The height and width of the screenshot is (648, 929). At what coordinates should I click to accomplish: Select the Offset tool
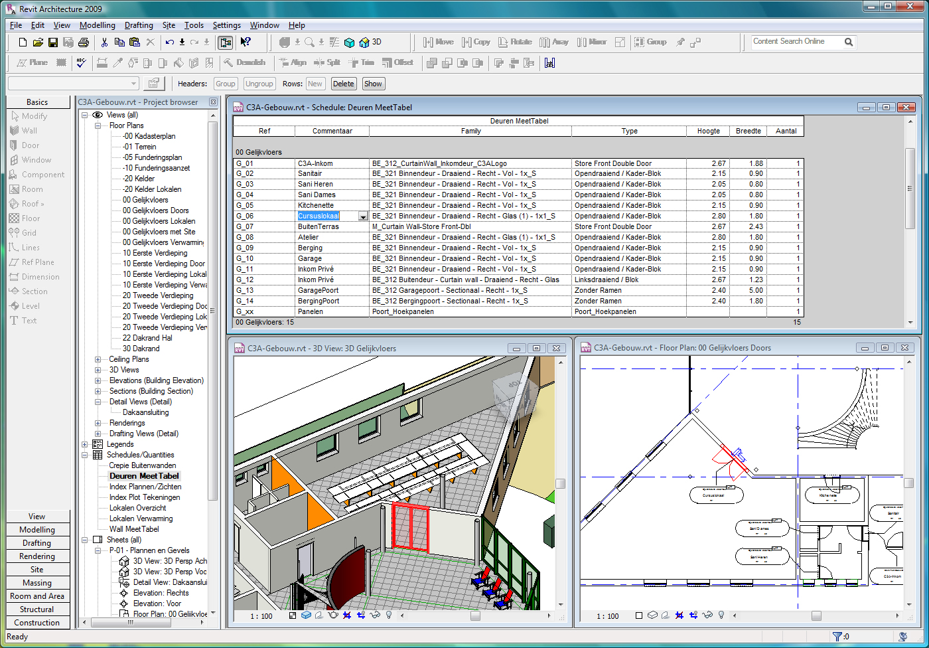(397, 62)
